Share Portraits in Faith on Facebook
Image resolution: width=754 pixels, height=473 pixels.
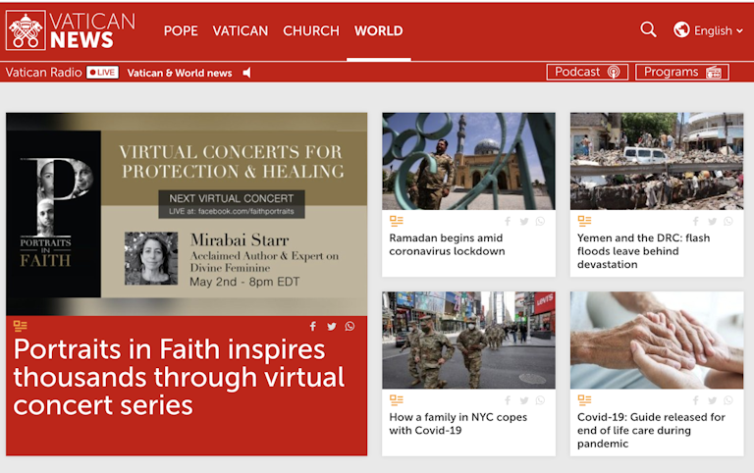point(313,327)
